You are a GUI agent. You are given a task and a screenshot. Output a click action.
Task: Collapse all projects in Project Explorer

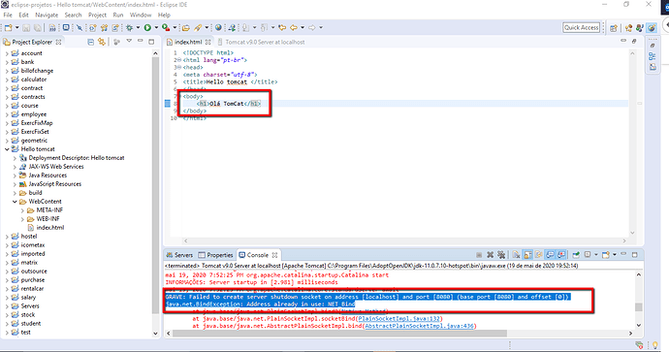tap(90, 42)
